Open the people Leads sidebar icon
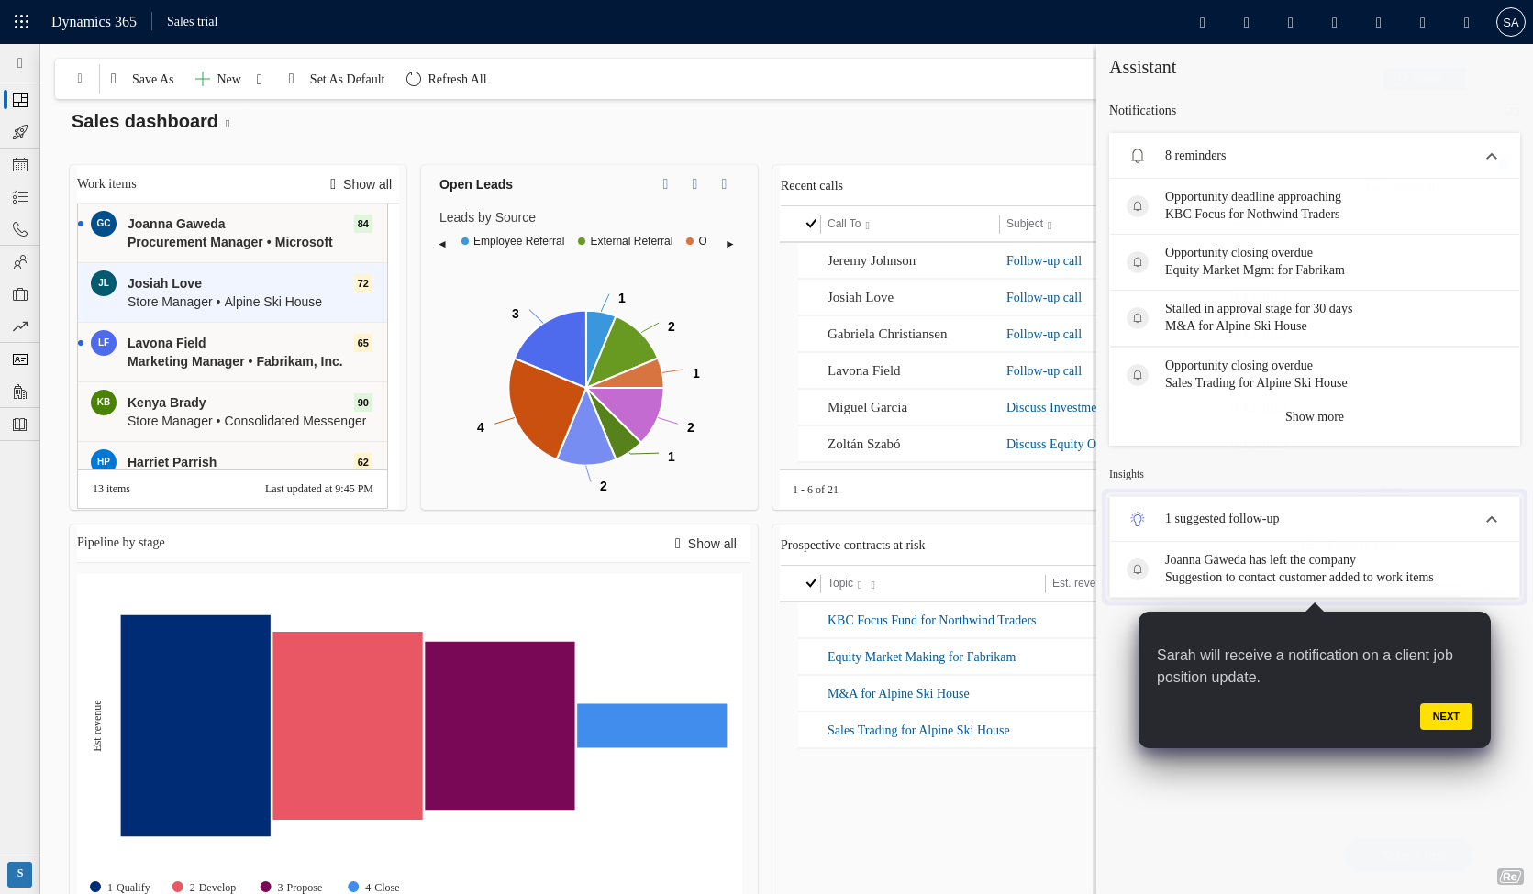This screenshot has height=894, width=1533. (20, 262)
